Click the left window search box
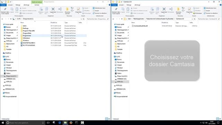Screen dimensions: 222x125 (x=97, y=19)
